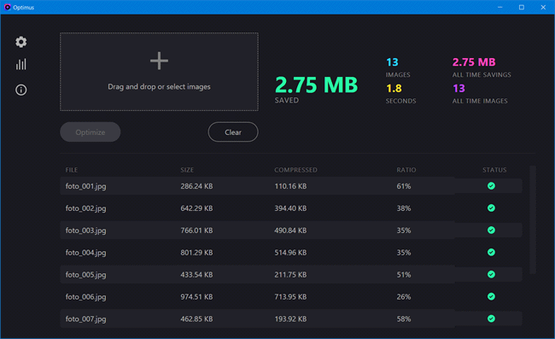Clear the image list with Clear button
This screenshot has height=339, width=555.
pos(233,132)
